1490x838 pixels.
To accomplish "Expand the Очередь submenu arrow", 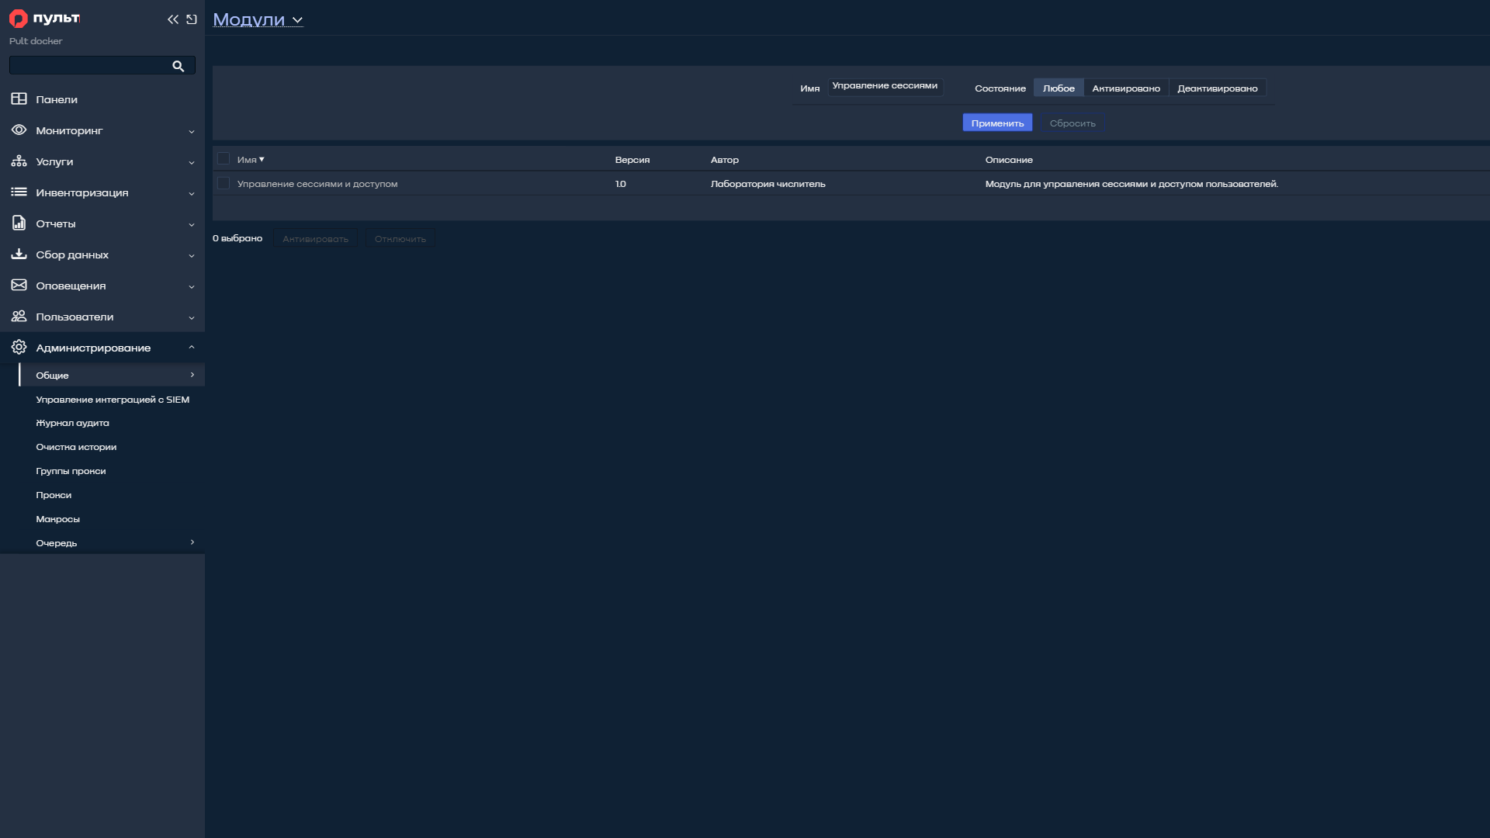I will pos(192,542).
